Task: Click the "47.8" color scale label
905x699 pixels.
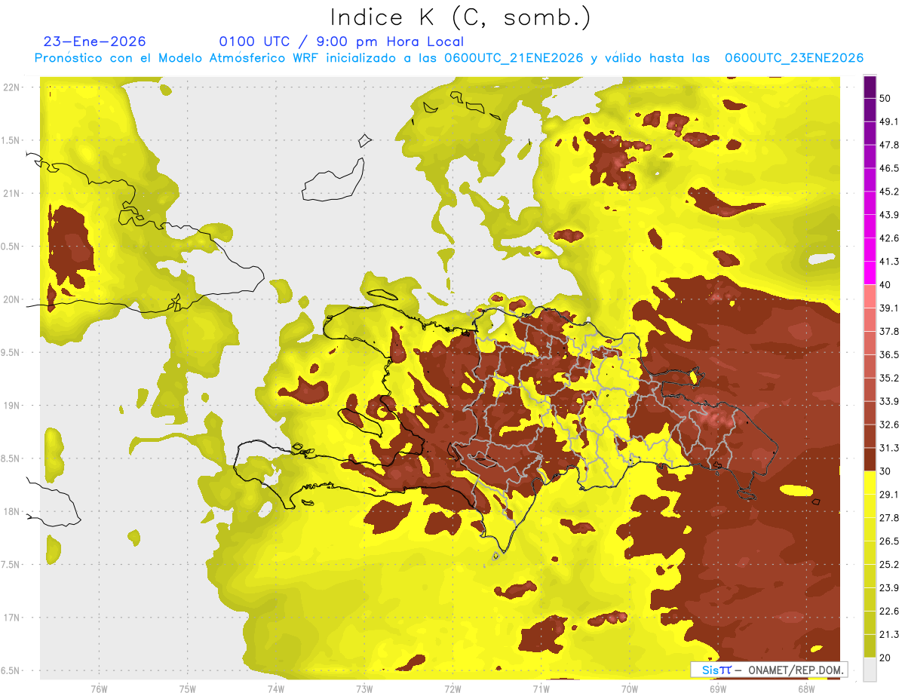Action: [x=889, y=145]
